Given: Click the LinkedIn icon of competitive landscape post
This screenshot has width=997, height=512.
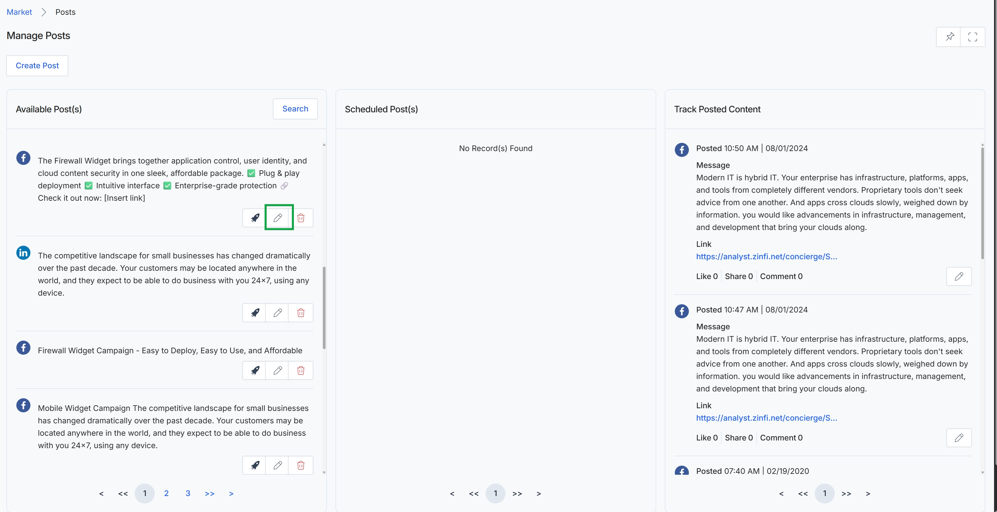Looking at the screenshot, I should coord(23,252).
